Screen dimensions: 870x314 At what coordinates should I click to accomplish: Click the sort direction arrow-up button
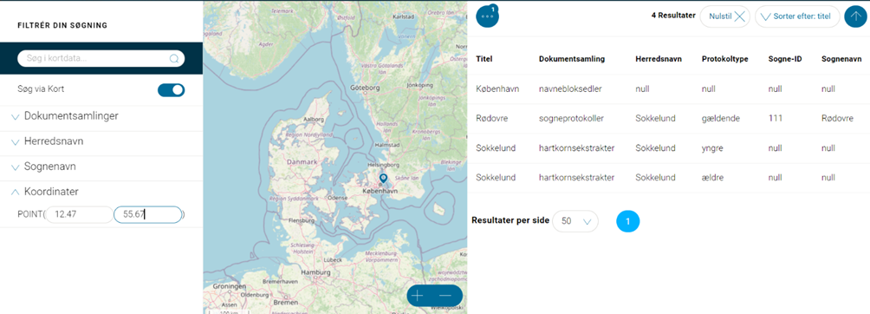click(855, 16)
